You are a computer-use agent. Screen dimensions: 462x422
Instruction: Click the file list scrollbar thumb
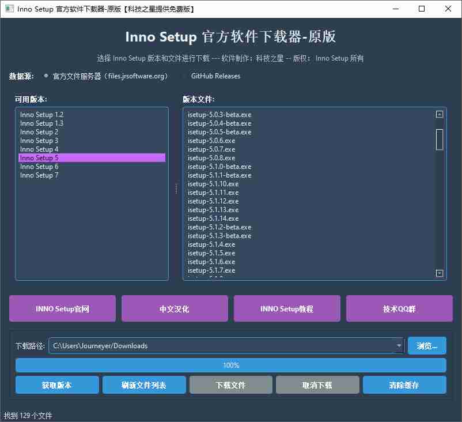click(439, 140)
